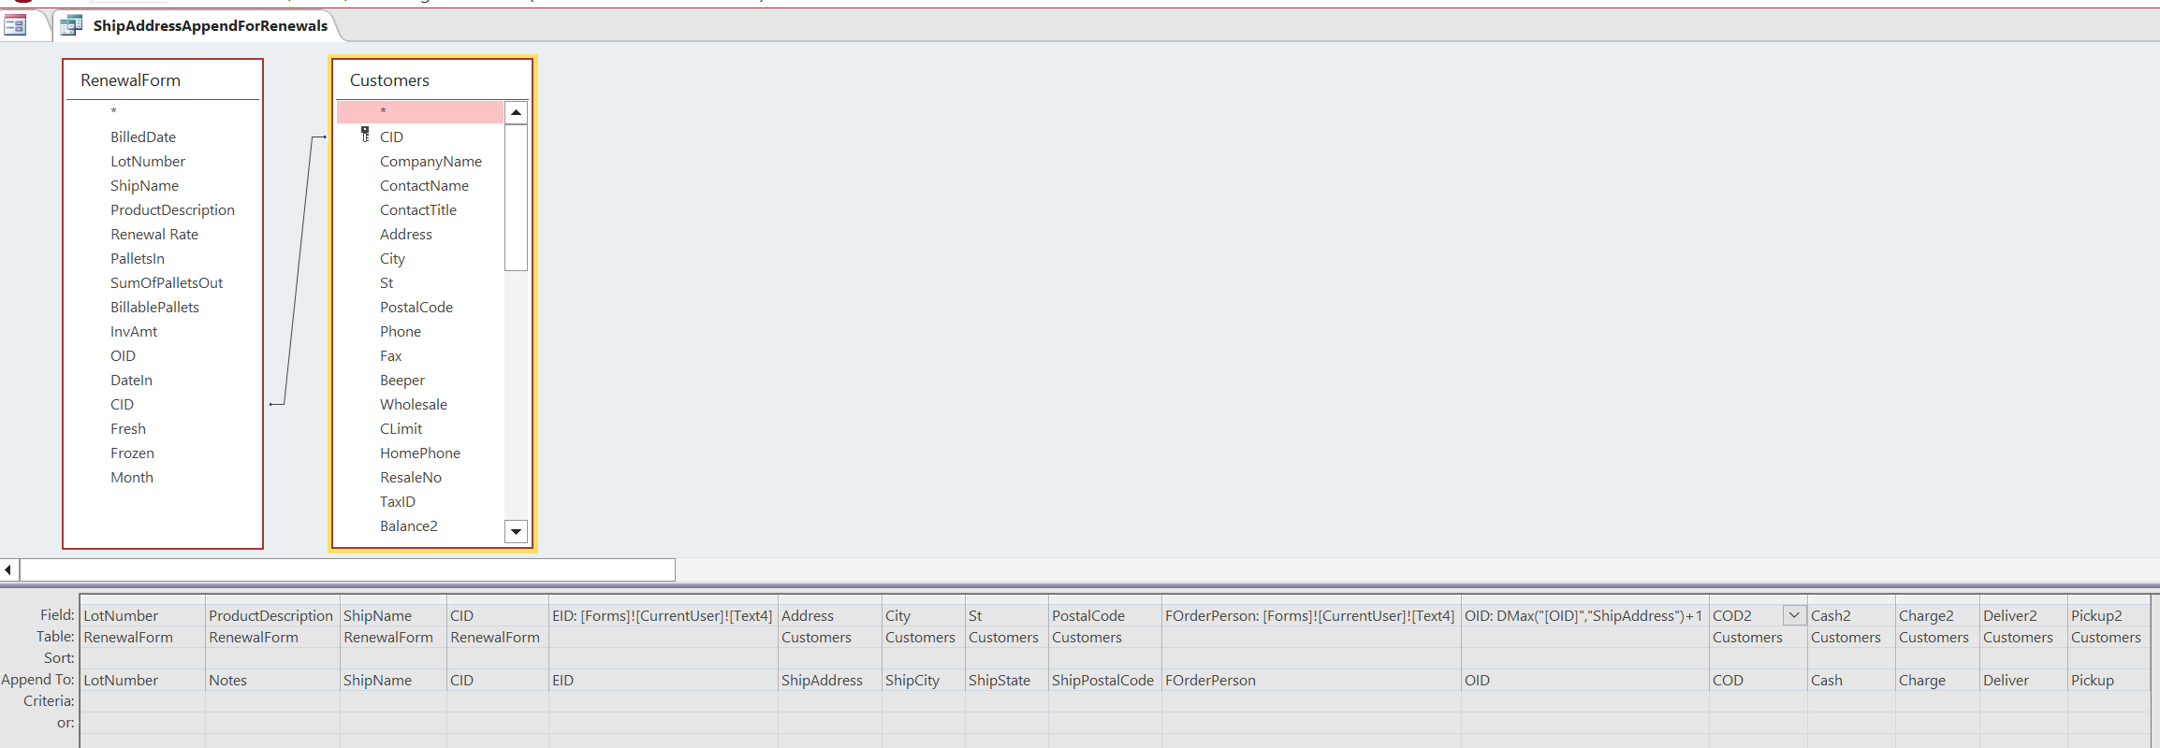The width and height of the screenshot is (2160, 748).
Task: Click the Sort cell under ShipName column
Action: [392, 658]
